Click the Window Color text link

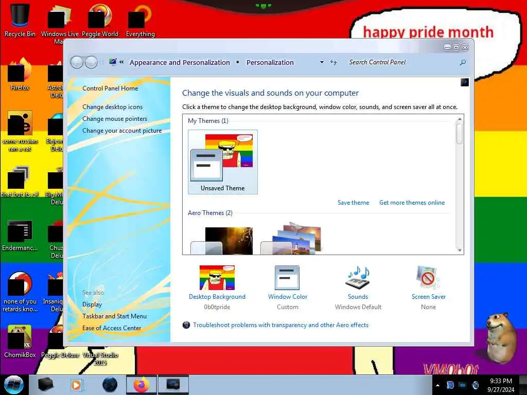[x=288, y=297]
